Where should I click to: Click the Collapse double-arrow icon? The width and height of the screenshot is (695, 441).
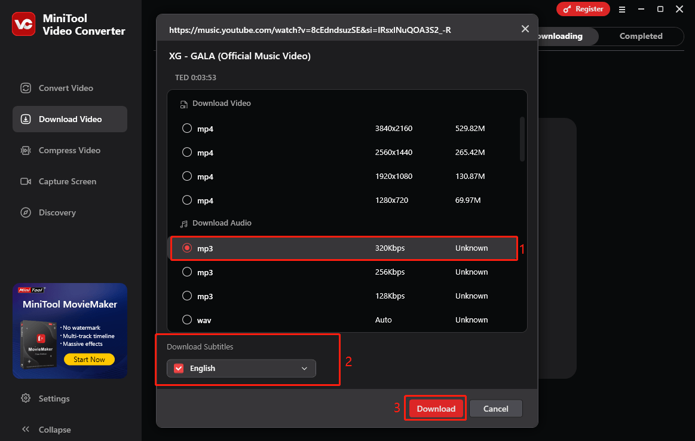click(26, 429)
